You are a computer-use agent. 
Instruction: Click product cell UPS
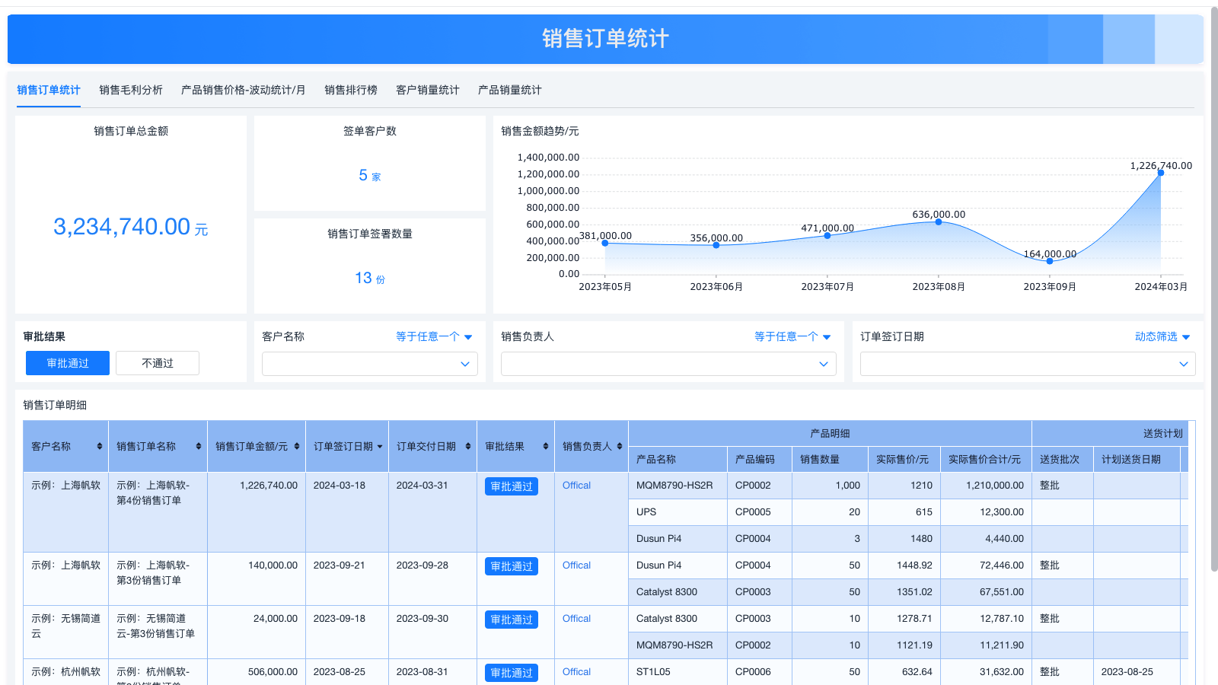[x=678, y=512]
